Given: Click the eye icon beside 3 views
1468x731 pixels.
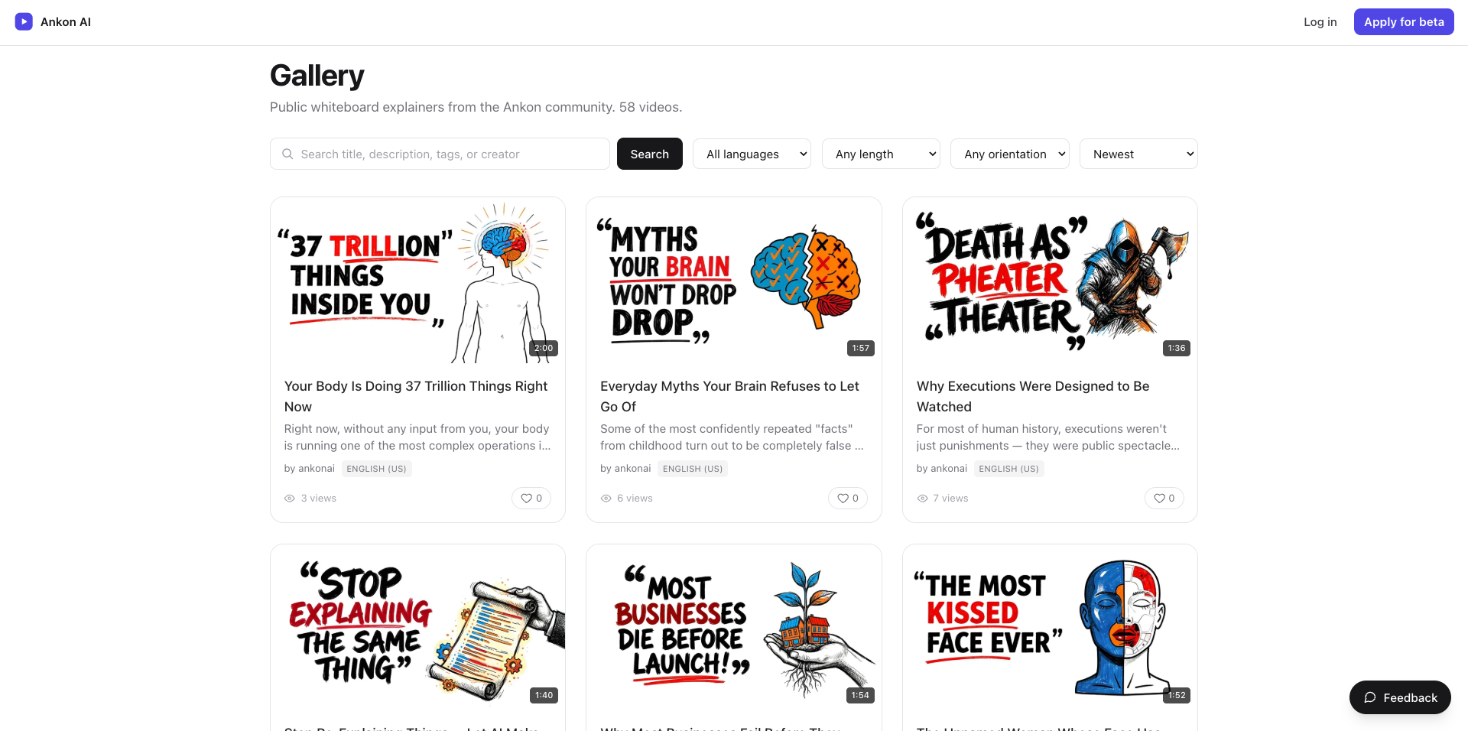Looking at the screenshot, I should click(290, 498).
